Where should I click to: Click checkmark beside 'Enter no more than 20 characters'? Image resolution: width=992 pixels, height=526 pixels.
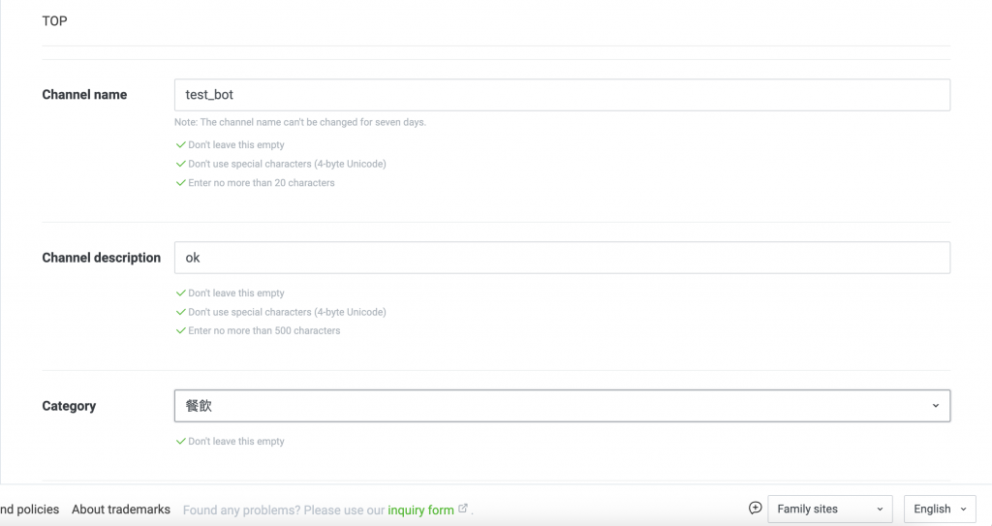pyautogui.click(x=180, y=183)
